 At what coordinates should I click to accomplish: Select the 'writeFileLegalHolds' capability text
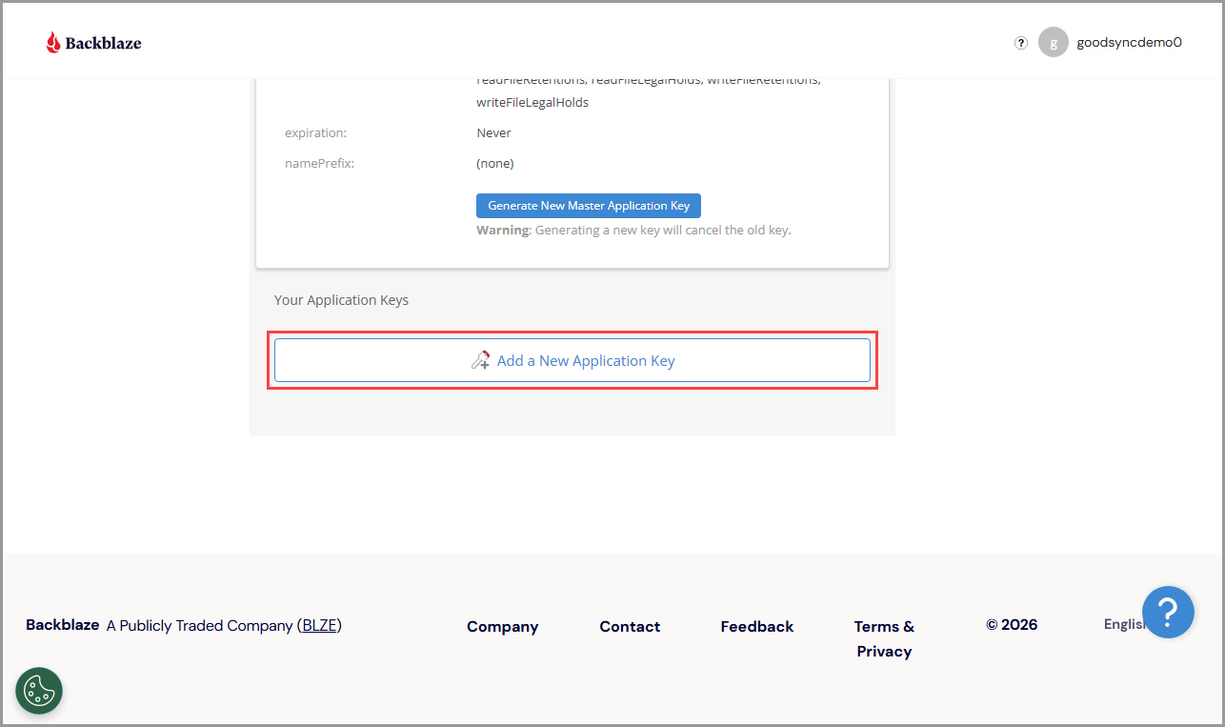[532, 103]
